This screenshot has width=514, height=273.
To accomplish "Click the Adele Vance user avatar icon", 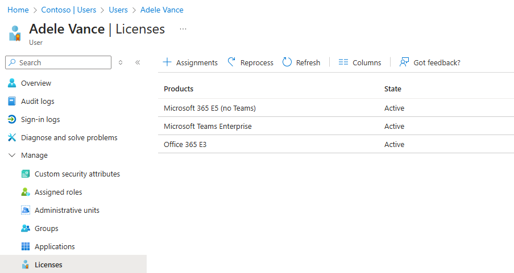I will 15,33.
